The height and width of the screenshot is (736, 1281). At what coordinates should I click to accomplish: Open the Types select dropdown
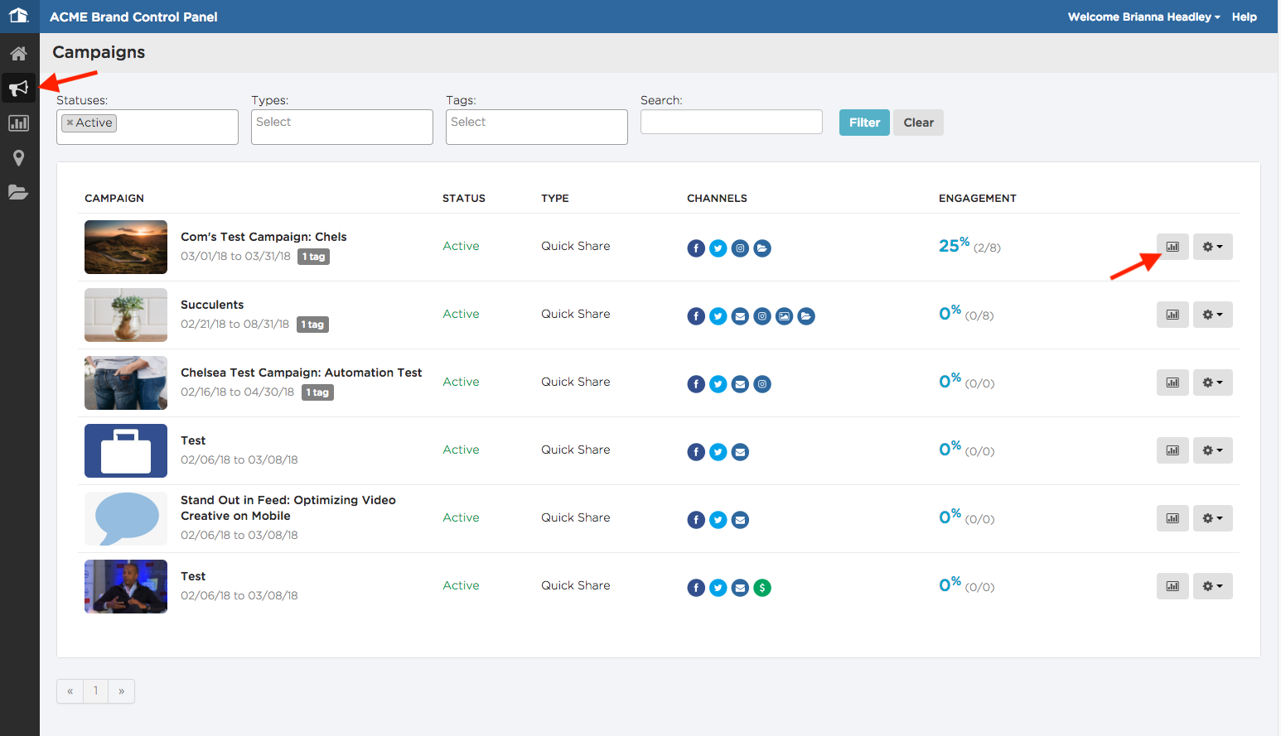pyautogui.click(x=342, y=127)
